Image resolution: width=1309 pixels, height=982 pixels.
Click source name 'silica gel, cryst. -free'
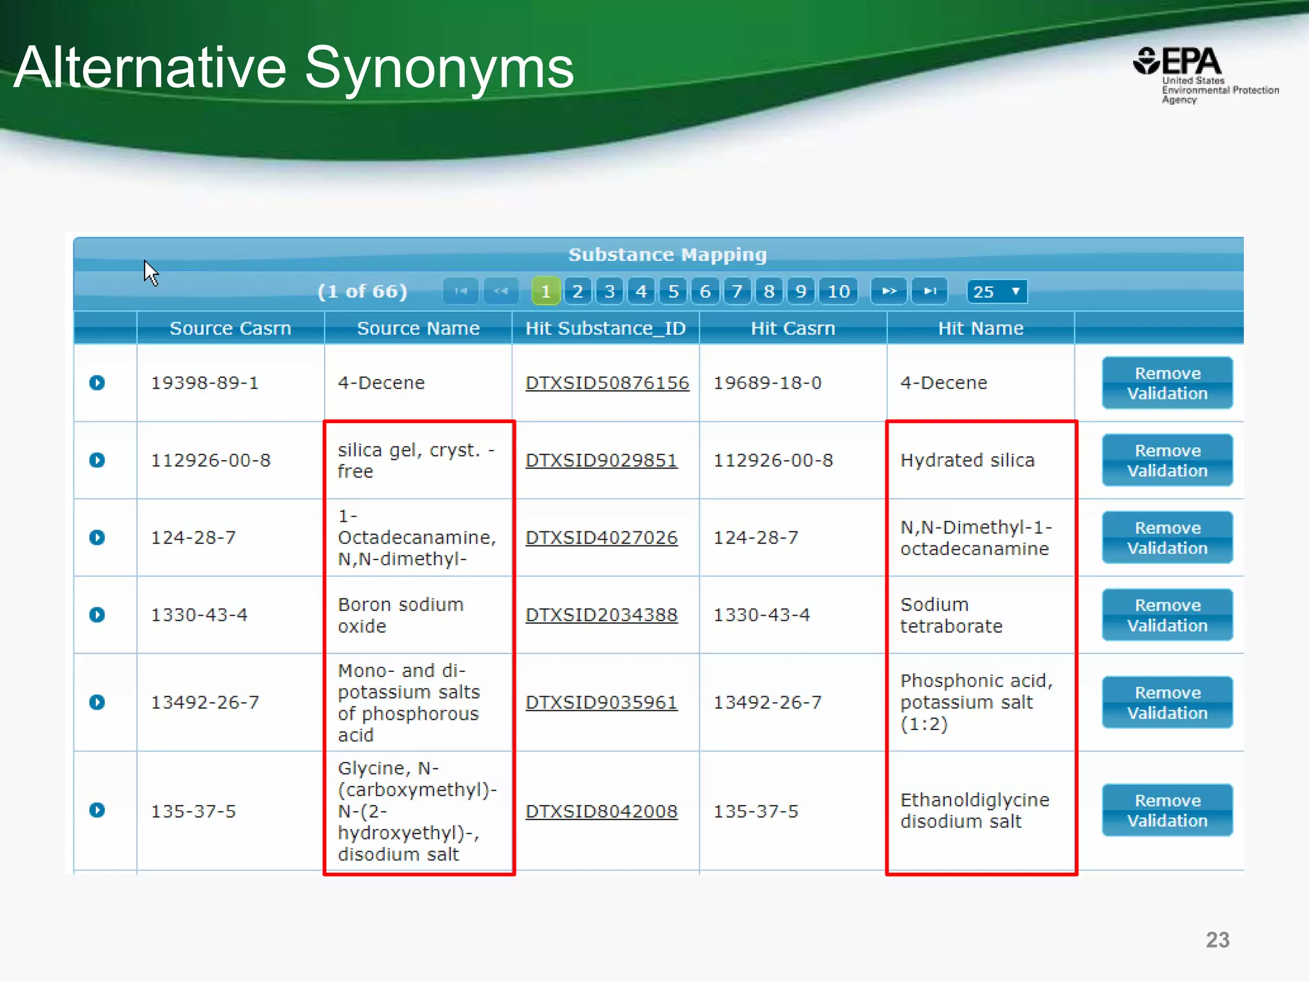click(416, 460)
